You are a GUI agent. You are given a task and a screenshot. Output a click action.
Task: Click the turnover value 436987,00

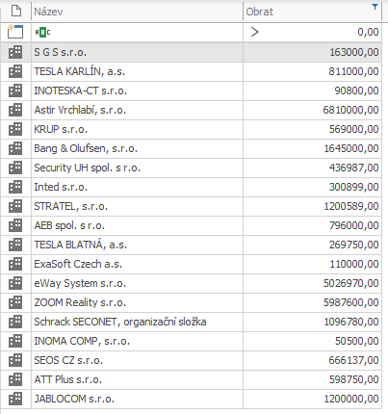click(354, 168)
